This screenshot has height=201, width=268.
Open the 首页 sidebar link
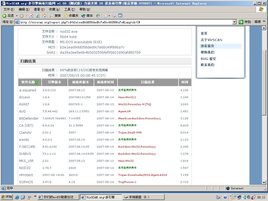click(x=204, y=33)
